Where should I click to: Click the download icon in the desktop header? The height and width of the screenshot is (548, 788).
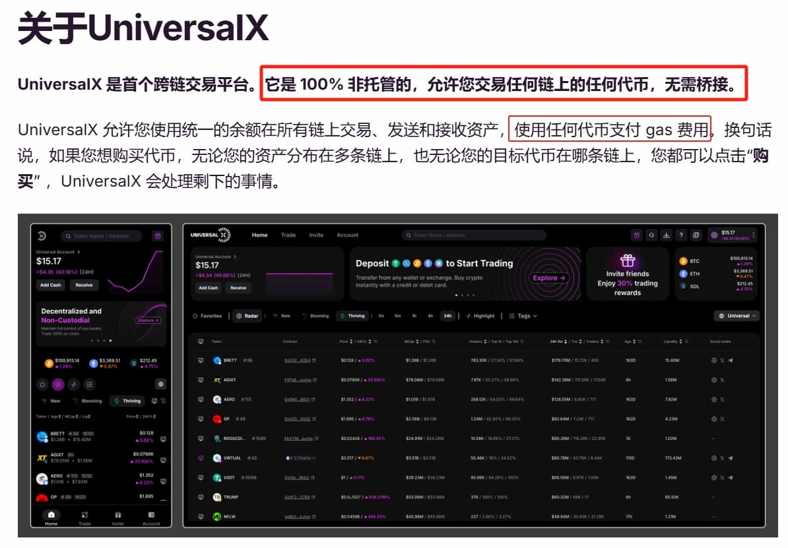(667, 235)
